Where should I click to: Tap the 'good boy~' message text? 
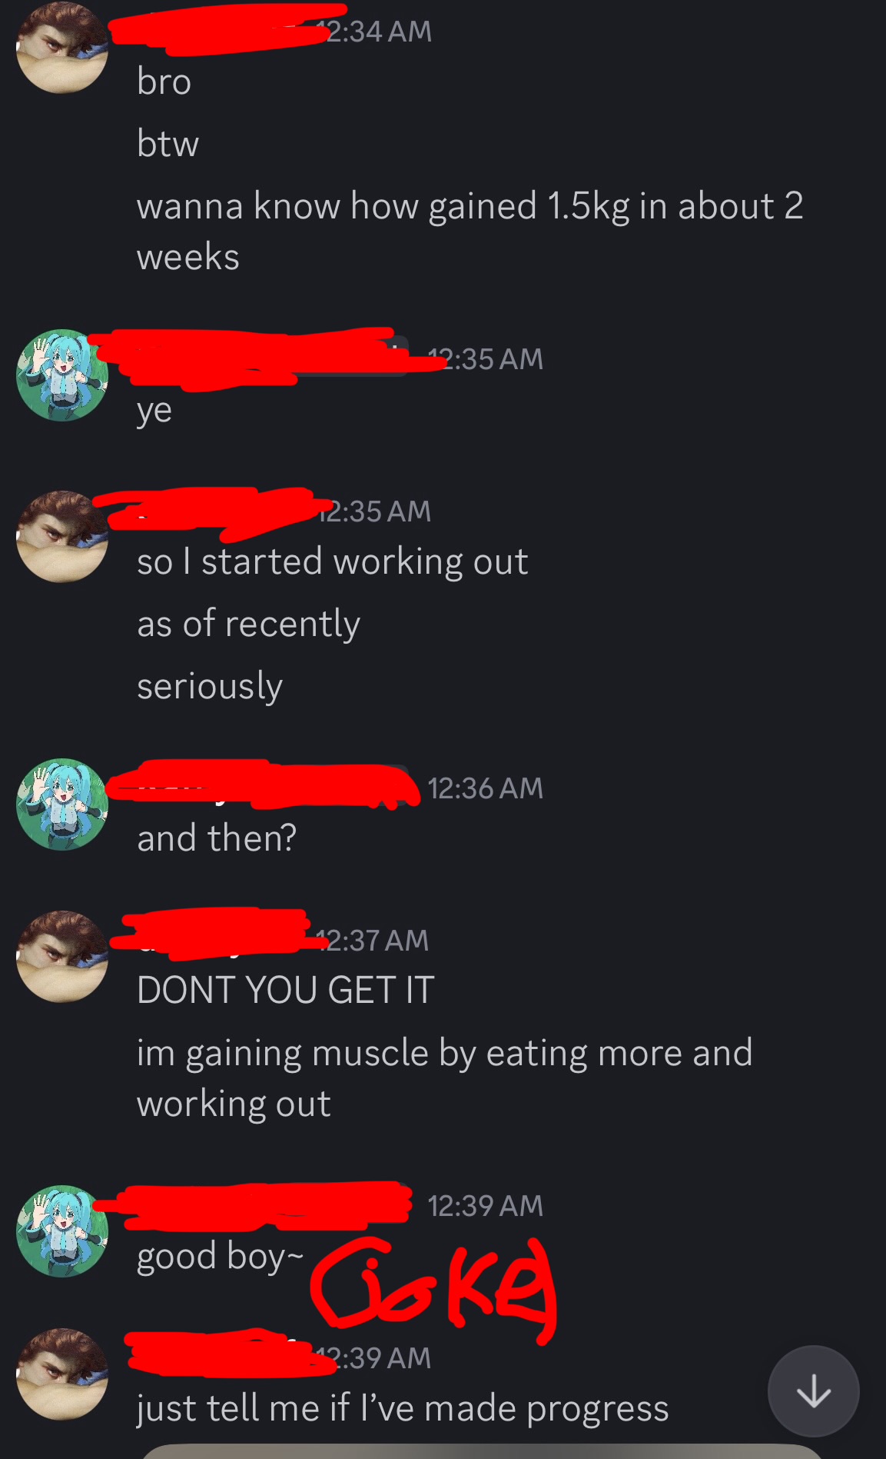pos(220,1257)
